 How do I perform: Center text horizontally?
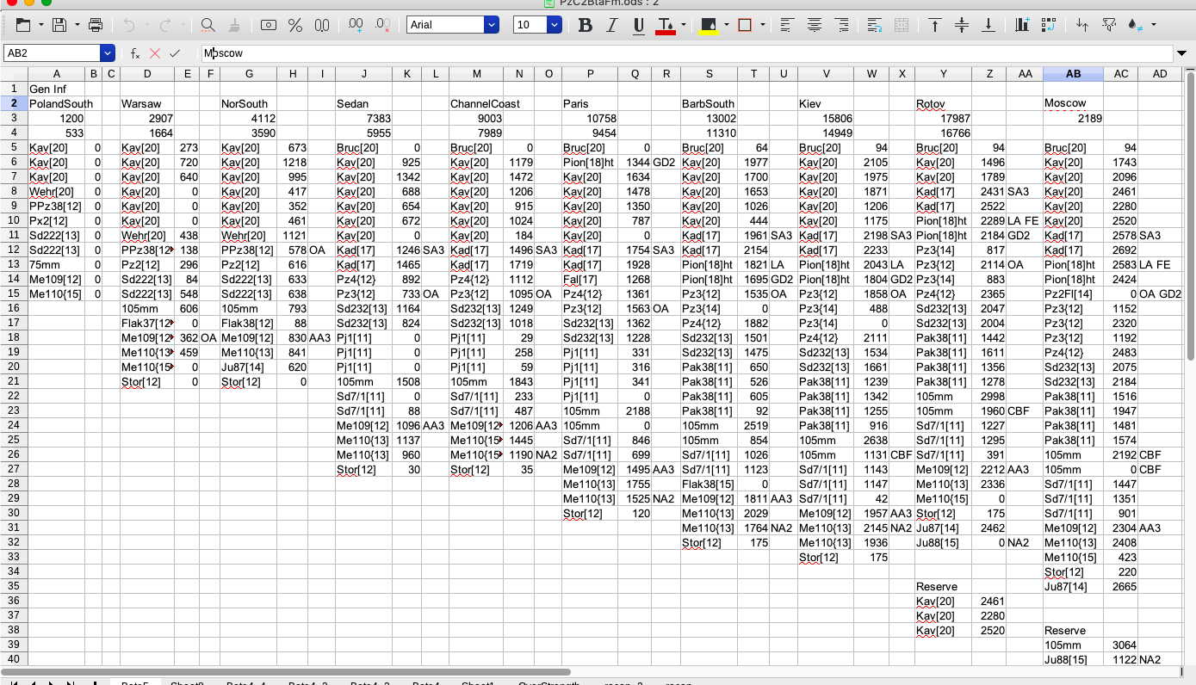pos(814,25)
